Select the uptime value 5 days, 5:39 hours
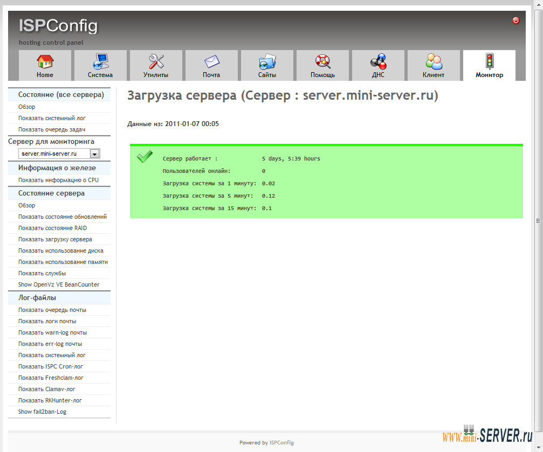Screen dimensions: 543x452 (x=291, y=158)
